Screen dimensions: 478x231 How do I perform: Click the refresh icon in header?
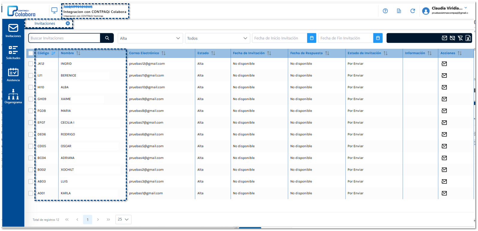coord(413,11)
